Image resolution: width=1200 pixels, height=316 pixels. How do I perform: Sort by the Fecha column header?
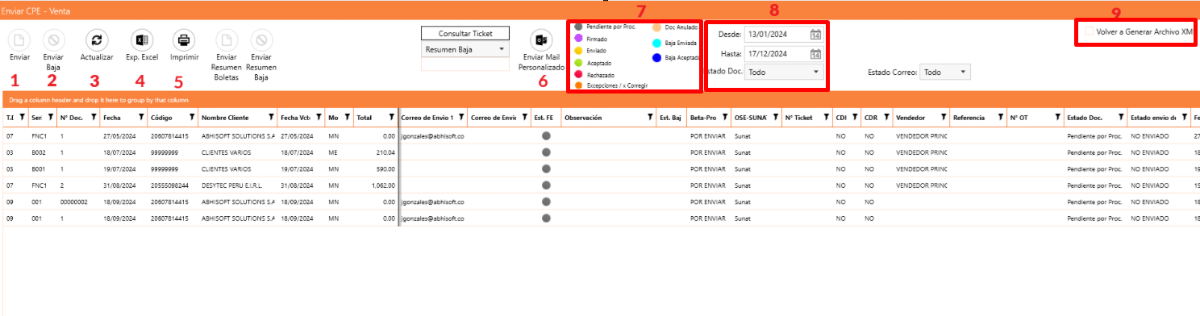[x=112, y=118]
